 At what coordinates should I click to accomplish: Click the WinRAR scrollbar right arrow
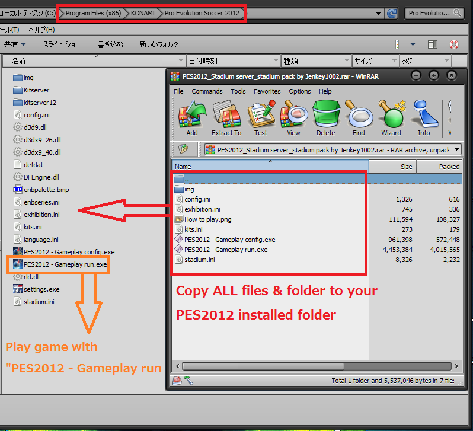tap(456, 366)
